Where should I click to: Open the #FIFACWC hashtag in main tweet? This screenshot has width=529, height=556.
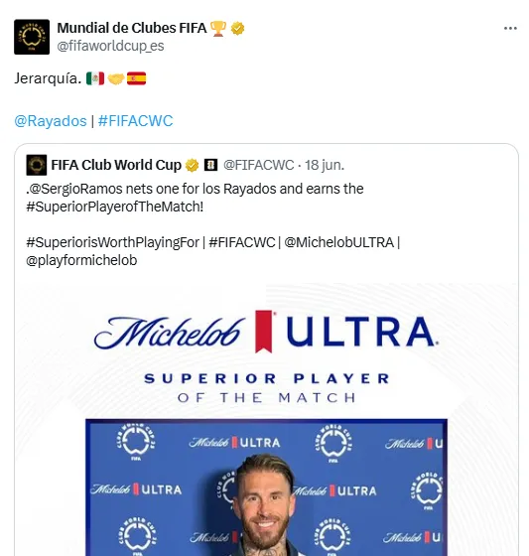[x=135, y=121]
